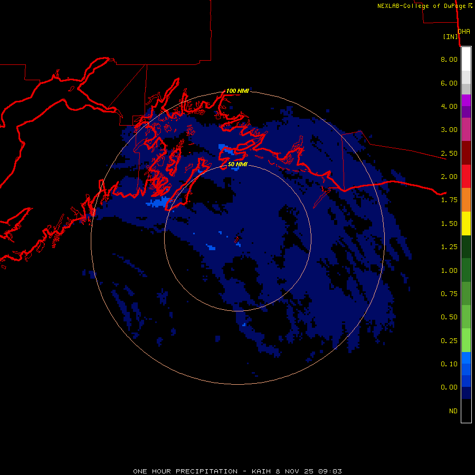This screenshot has height=475, width=475.
Task: Click the 0.75 legend value
Action: [x=449, y=294]
